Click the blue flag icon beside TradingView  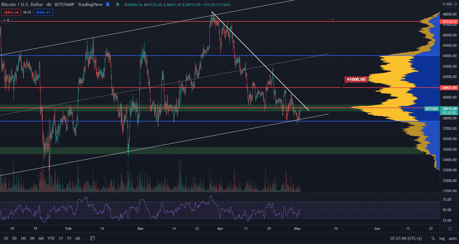(x=108, y=5)
